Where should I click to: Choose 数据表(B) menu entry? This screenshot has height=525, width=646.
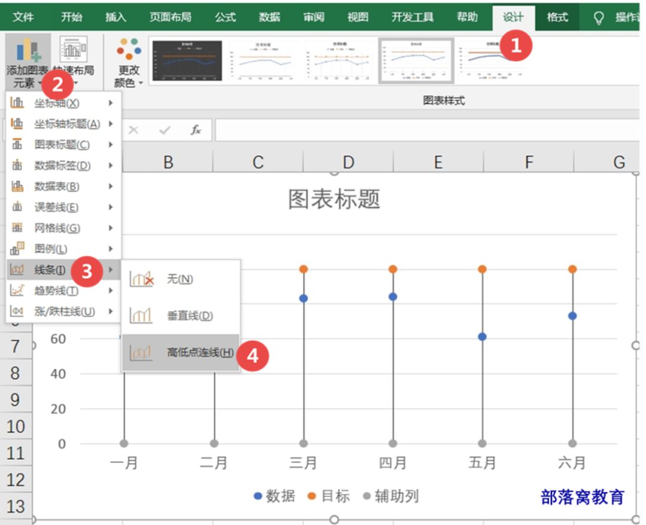[64, 186]
